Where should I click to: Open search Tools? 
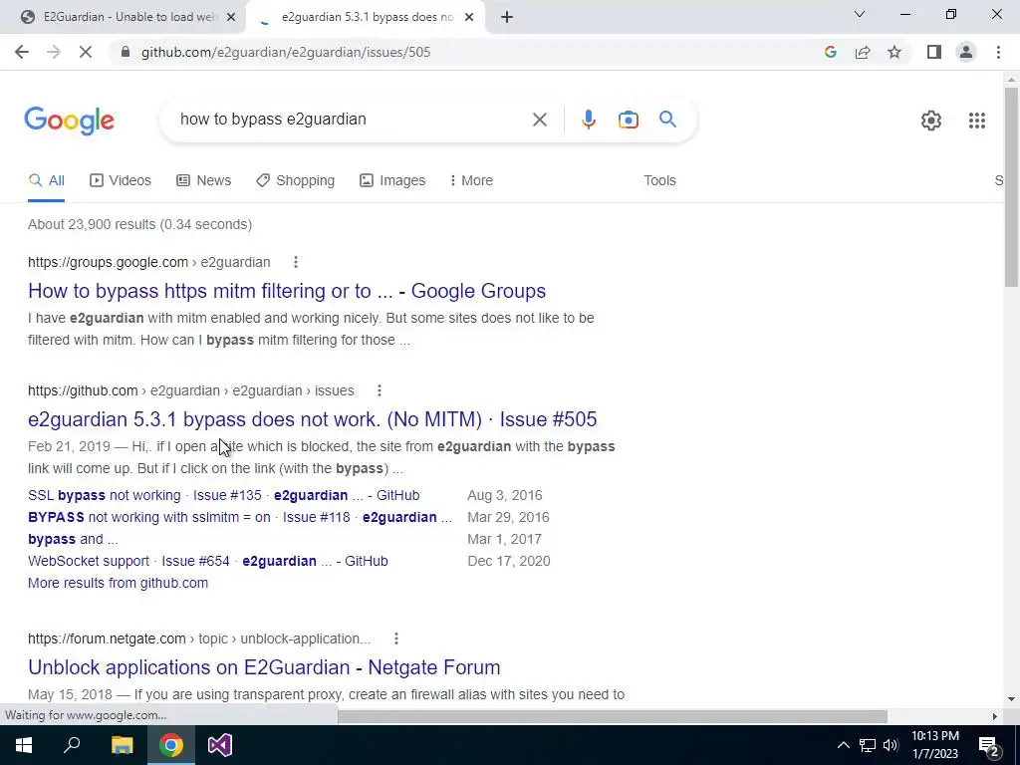pyautogui.click(x=659, y=181)
